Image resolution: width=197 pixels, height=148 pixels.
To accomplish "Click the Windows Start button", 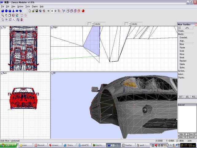I will pos(9,145).
